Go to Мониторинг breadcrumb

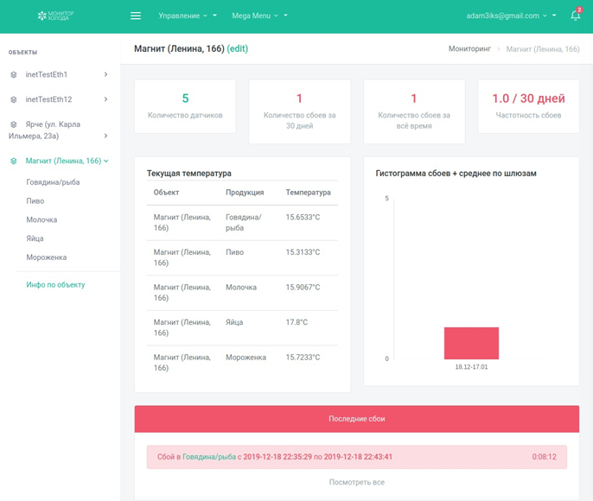tap(469, 48)
